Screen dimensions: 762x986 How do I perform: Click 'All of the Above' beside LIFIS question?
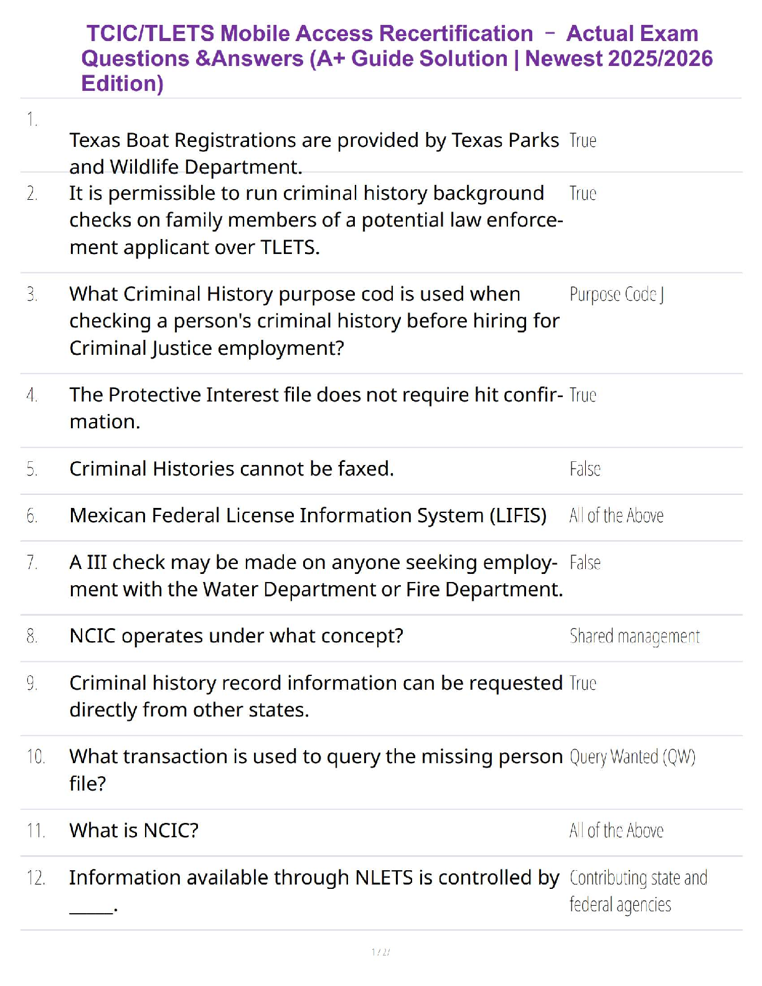click(616, 515)
